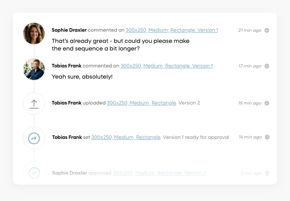
Task: Open Tobias Frank's profile picture
Action: 34,69
